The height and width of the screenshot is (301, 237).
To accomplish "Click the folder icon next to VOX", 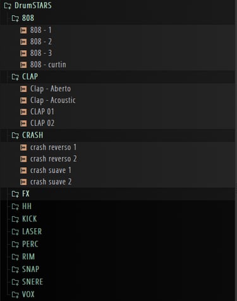I will (x=15, y=295).
